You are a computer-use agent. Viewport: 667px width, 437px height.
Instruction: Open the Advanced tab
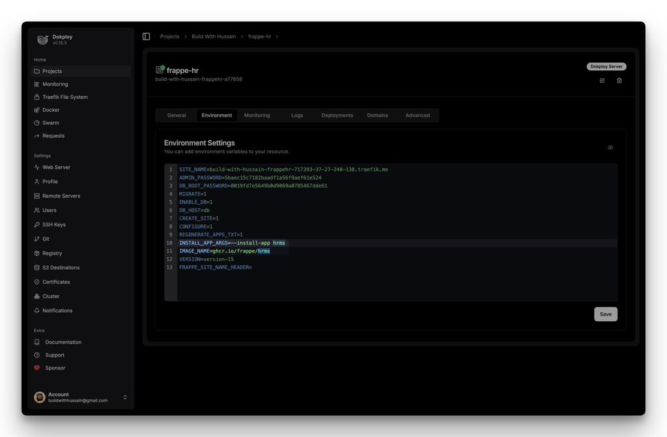tap(418, 115)
